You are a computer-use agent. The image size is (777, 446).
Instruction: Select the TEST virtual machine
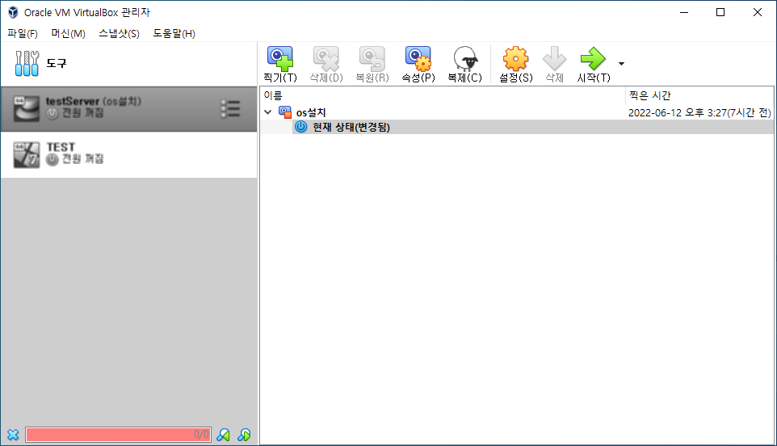(129, 154)
